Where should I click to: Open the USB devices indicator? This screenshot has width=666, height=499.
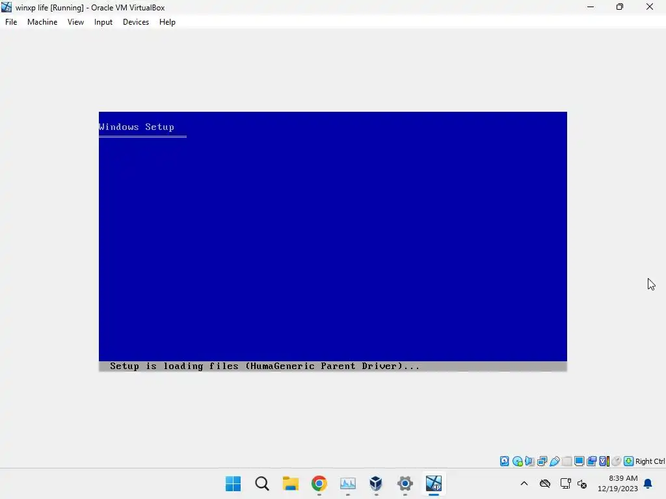click(554, 461)
